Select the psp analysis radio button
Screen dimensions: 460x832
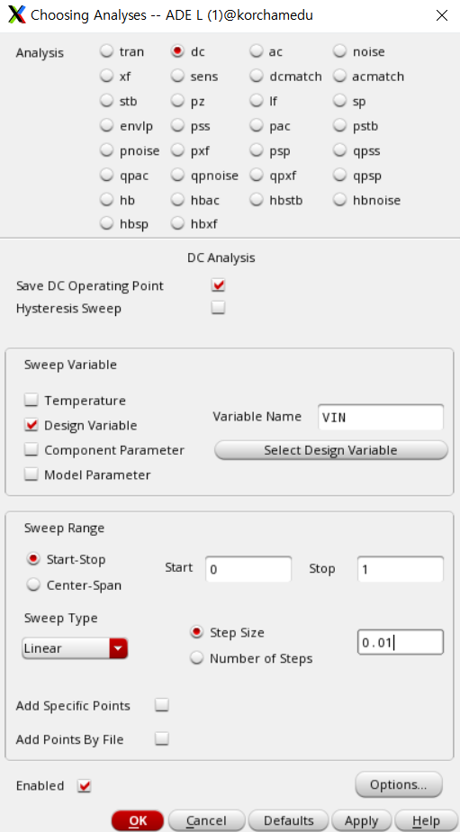click(x=257, y=150)
